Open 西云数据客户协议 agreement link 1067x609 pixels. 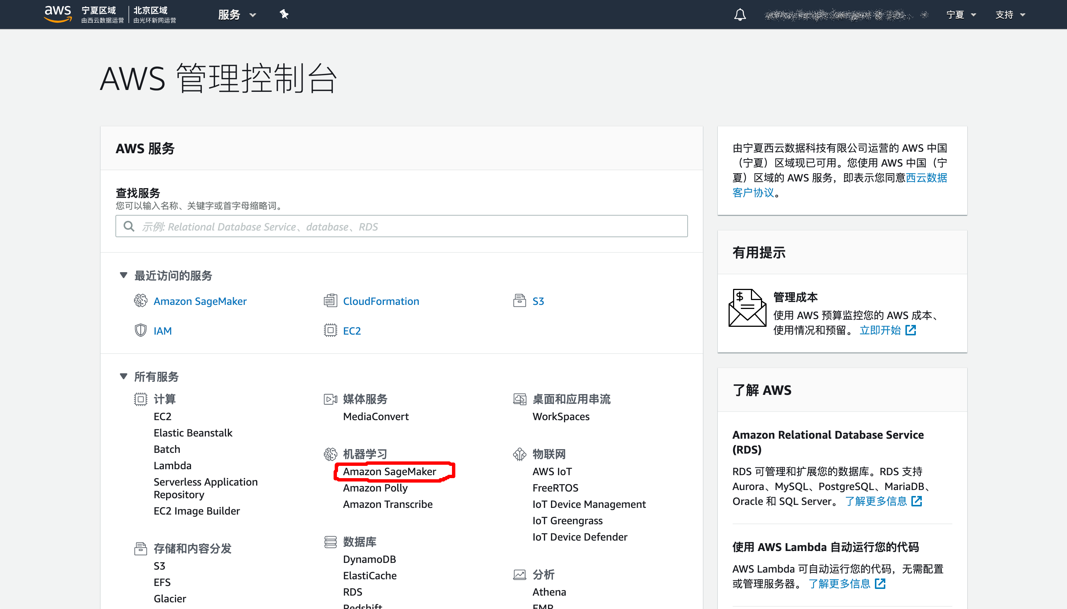840,185
